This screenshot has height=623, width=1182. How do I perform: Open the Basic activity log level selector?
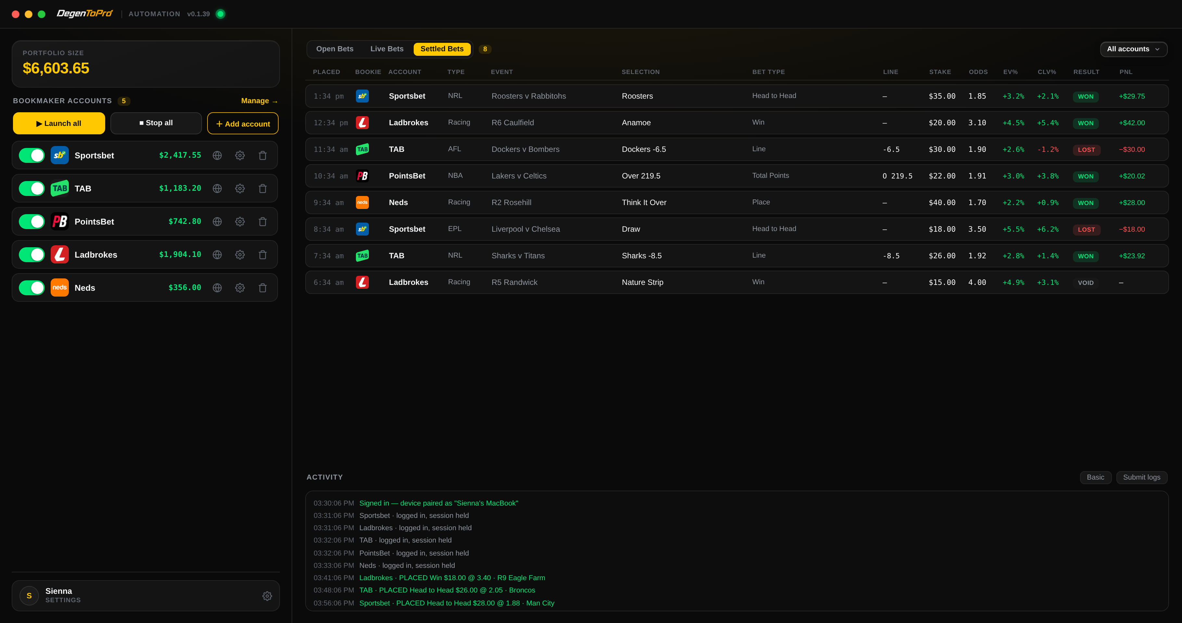click(x=1095, y=477)
